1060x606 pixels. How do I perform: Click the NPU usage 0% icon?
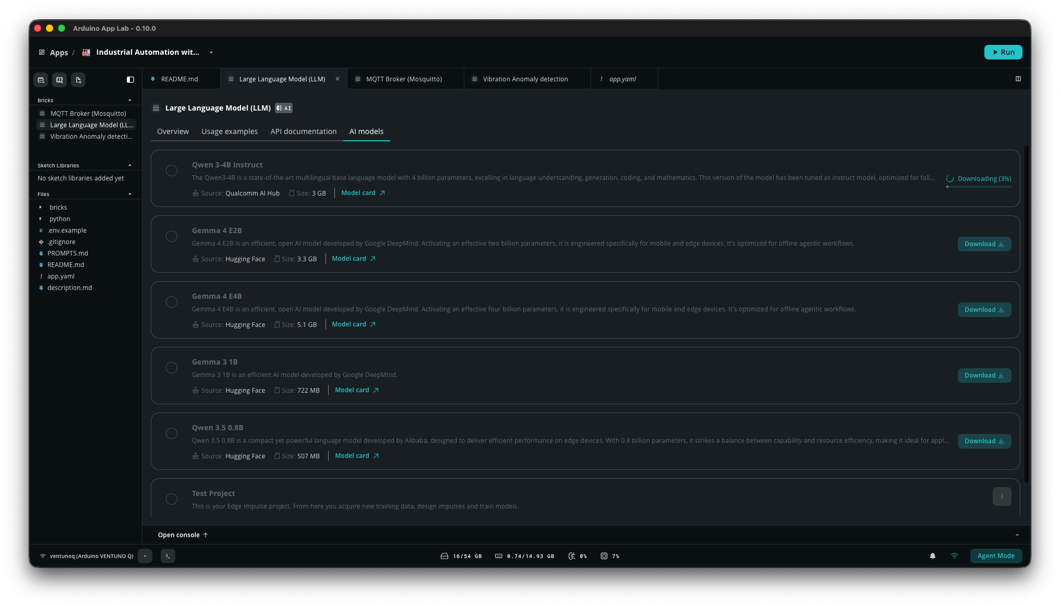[572, 556]
